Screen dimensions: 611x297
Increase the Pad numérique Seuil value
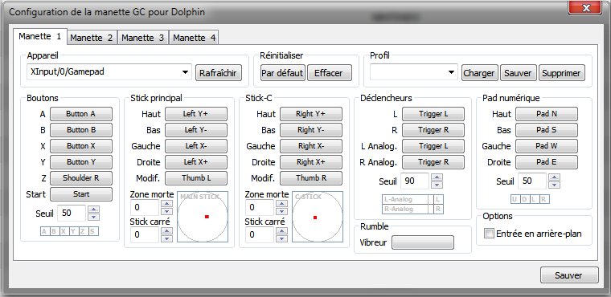click(x=555, y=177)
